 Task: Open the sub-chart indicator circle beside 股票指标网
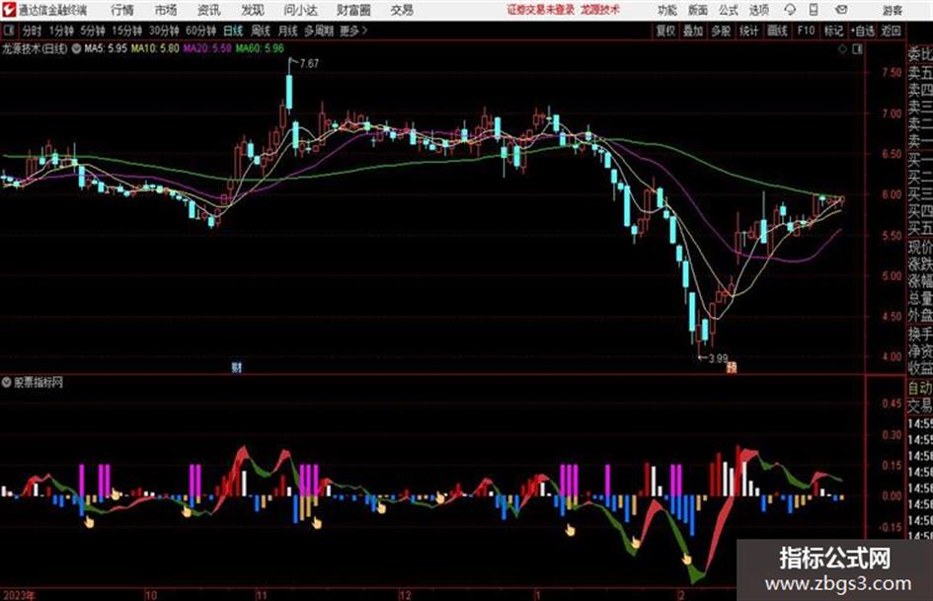6,383
